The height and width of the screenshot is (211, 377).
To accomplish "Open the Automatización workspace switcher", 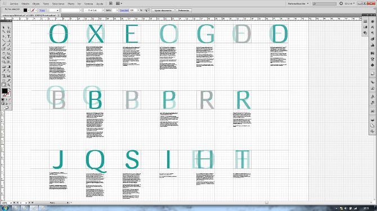I will [298, 3].
